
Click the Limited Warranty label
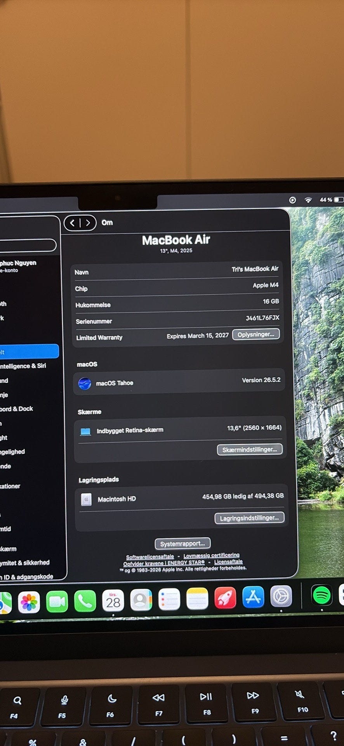(x=99, y=338)
